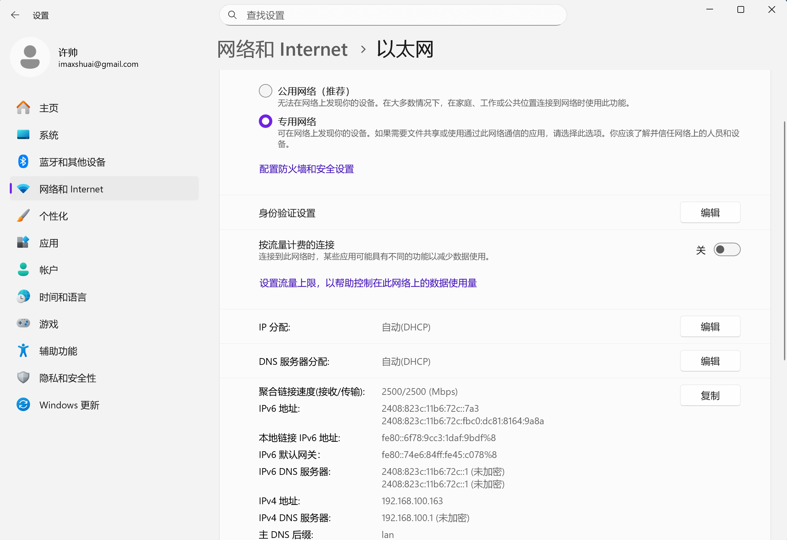The width and height of the screenshot is (787, 540).
Task: Select the Public network radio button
Action: coord(265,91)
